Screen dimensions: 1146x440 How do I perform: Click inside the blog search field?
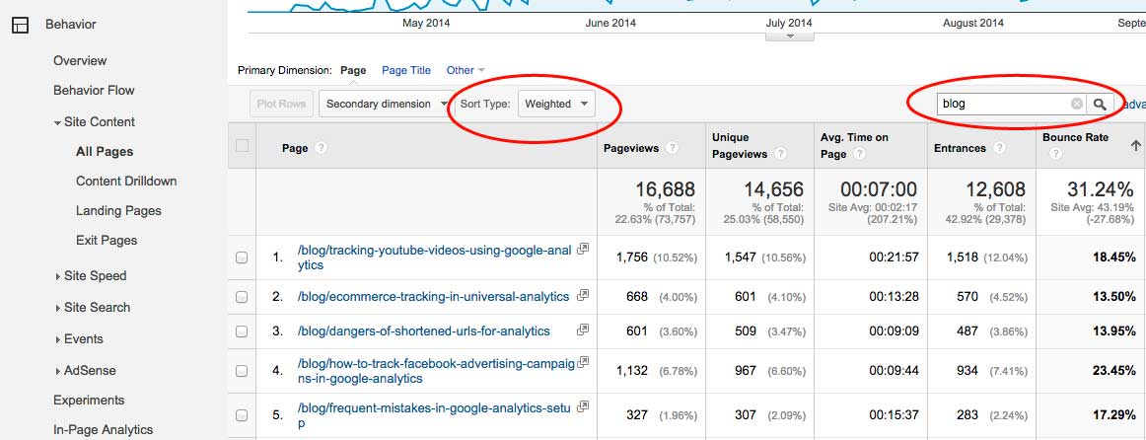(1001, 104)
